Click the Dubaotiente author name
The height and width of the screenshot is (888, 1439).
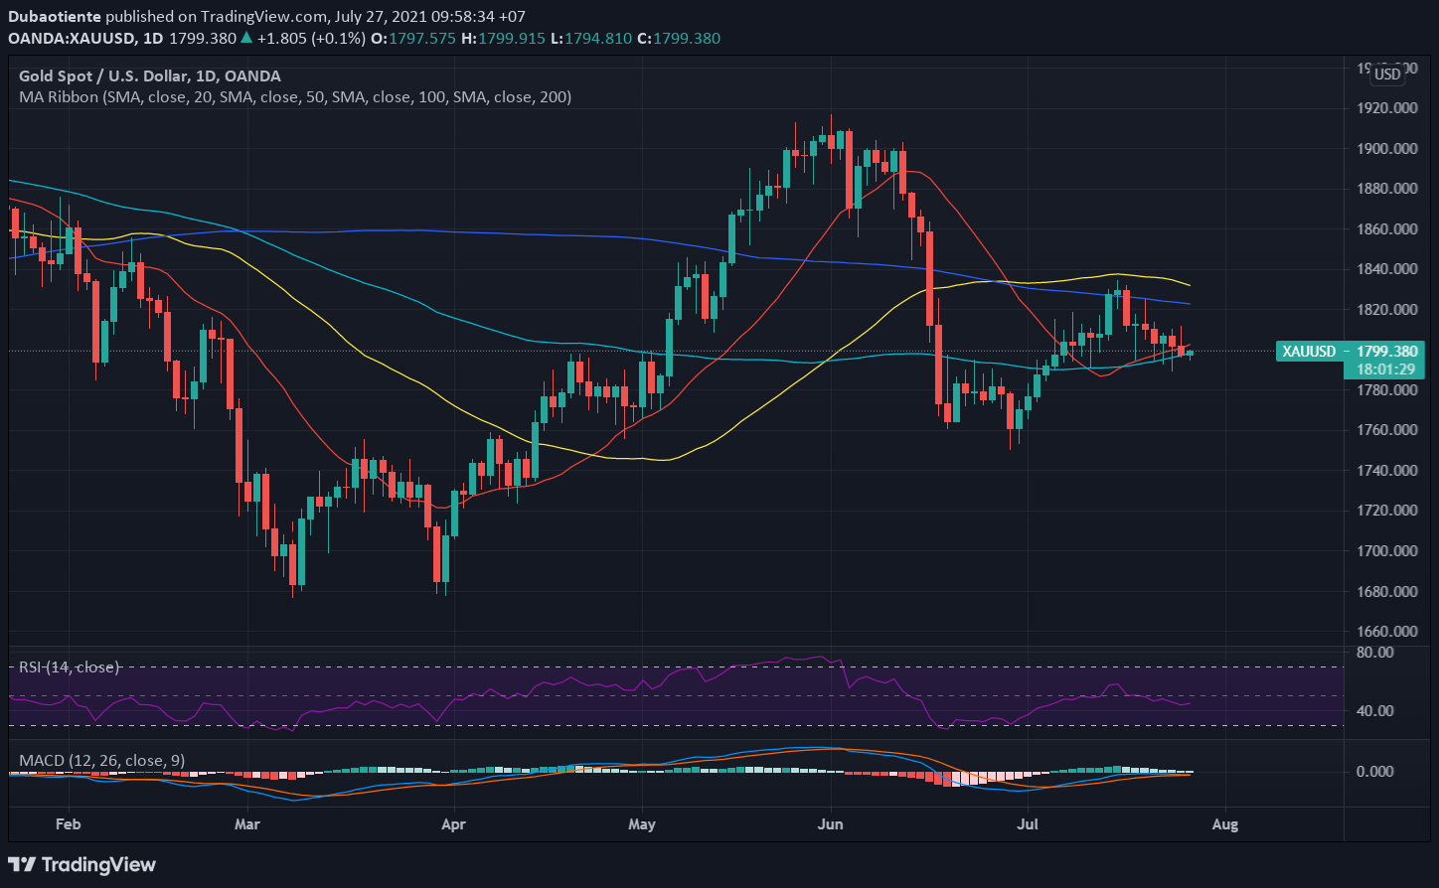55,17
